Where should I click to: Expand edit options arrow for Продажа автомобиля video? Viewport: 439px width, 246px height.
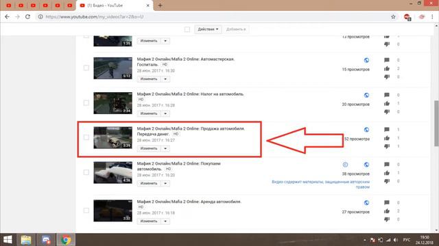(x=165, y=148)
